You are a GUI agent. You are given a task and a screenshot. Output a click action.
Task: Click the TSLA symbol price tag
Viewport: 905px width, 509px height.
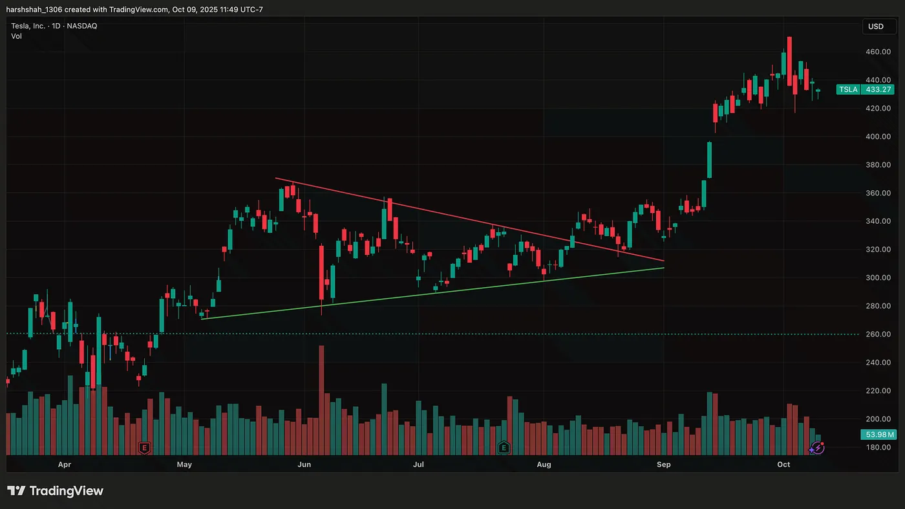pos(849,89)
